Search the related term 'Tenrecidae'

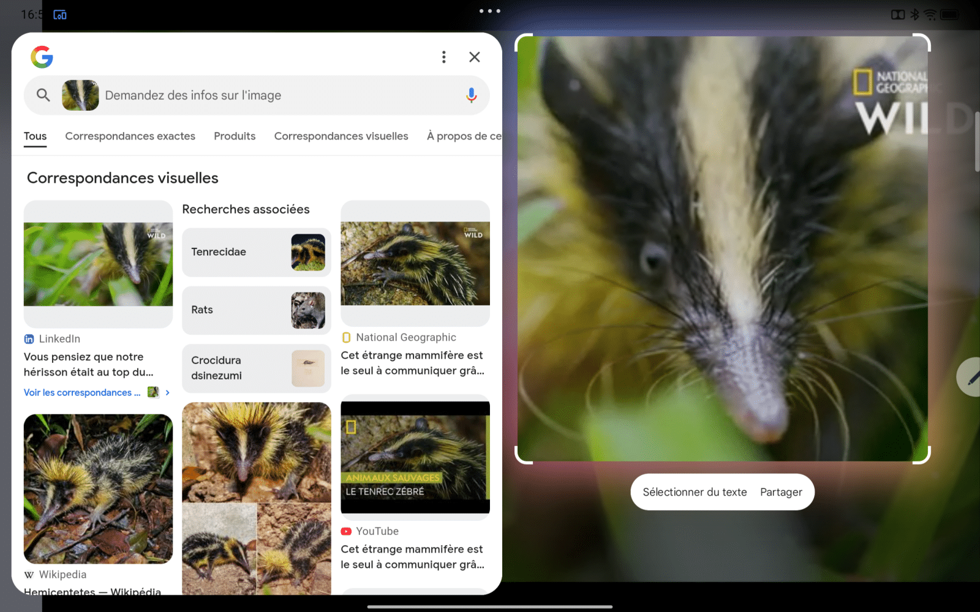coord(256,252)
